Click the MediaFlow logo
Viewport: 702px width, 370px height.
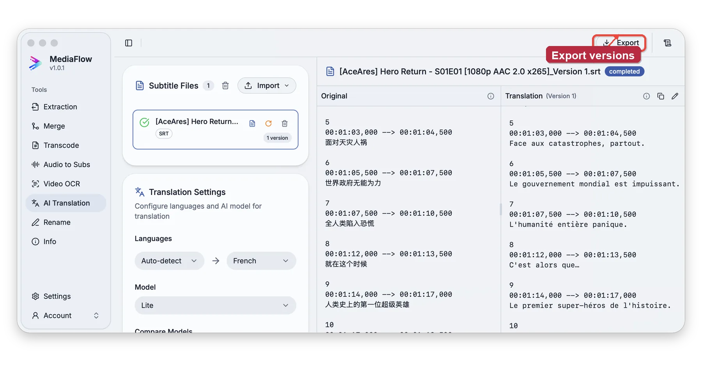tap(35, 63)
